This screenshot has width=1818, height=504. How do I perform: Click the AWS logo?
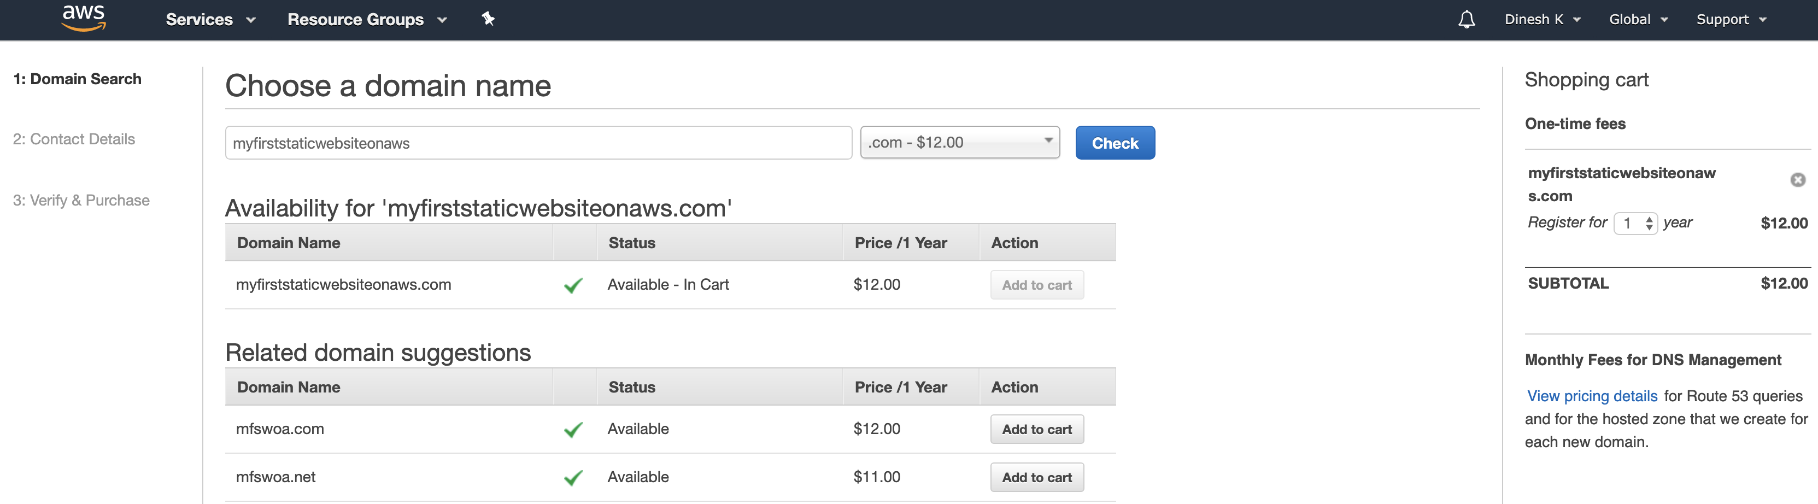pyautogui.click(x=83, y=19)
